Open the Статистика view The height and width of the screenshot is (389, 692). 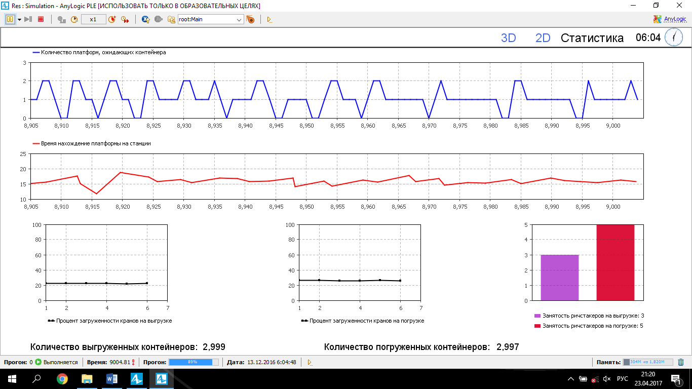pyautogui.click(x=592, y=38)
